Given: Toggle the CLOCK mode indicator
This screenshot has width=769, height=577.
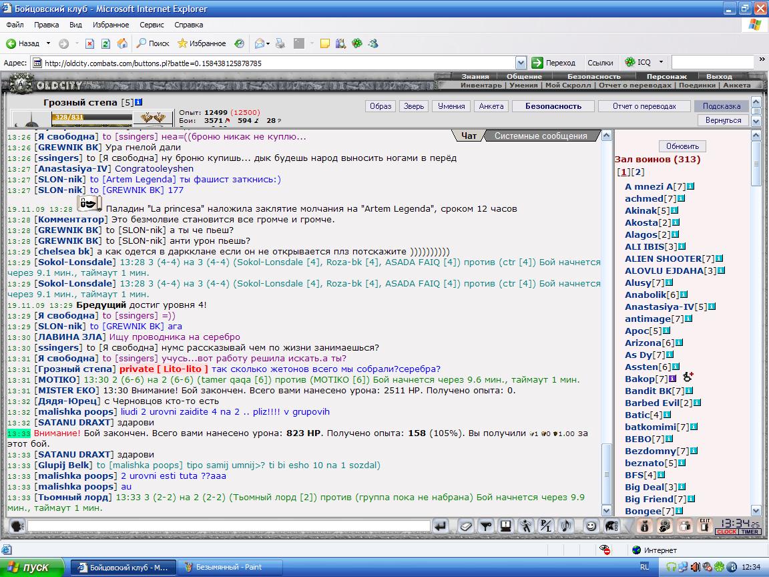Looking at the screenshot, I should [x=726, y=532].
